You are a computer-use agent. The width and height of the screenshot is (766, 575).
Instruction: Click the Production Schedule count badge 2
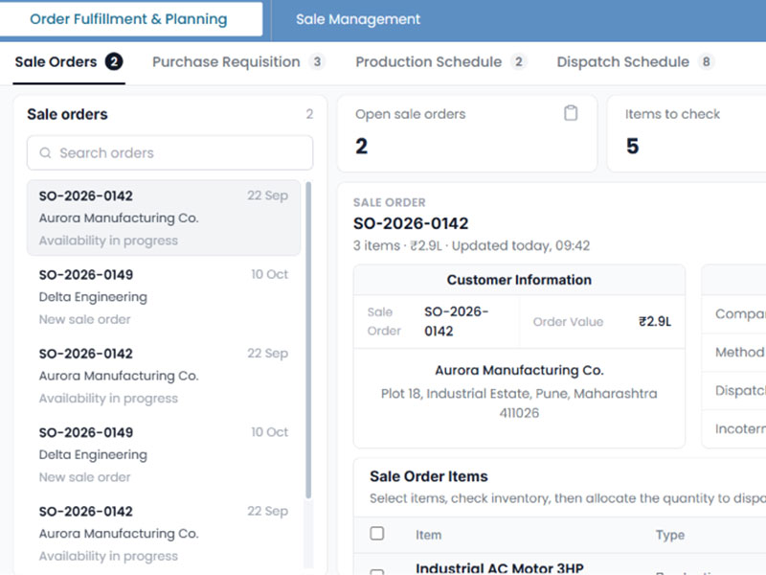pos(518,62)
